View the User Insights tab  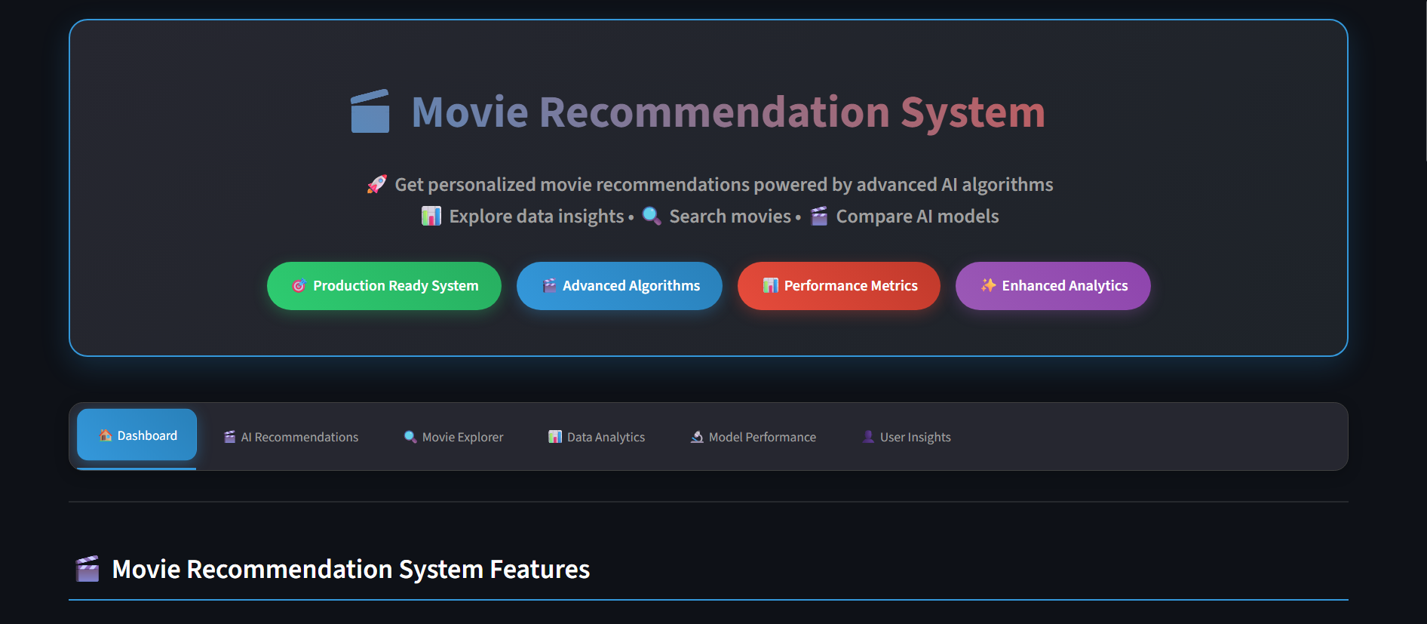point(906,437)
